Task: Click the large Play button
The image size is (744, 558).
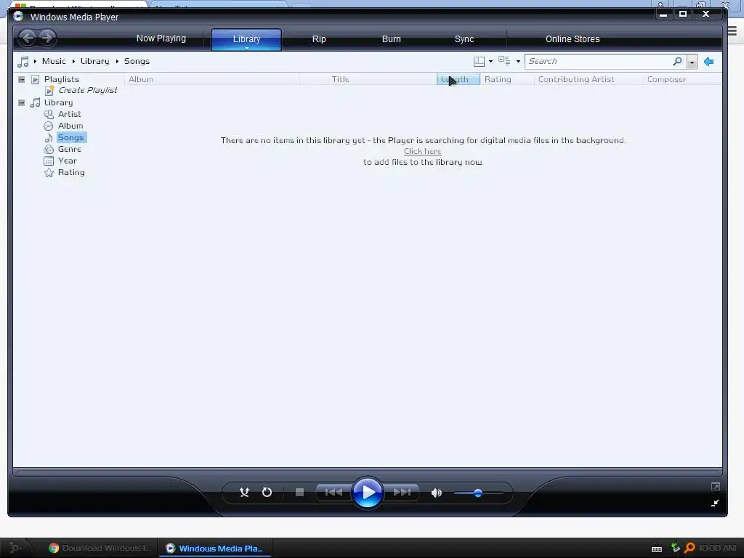Action: [367, 493]
